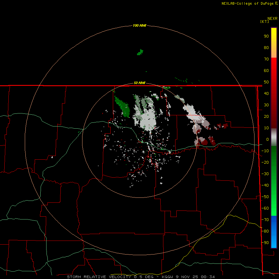Screen dimensions: 279x279
Task: Click the -60 label on the velocity scale
Action: pos(265,208)
